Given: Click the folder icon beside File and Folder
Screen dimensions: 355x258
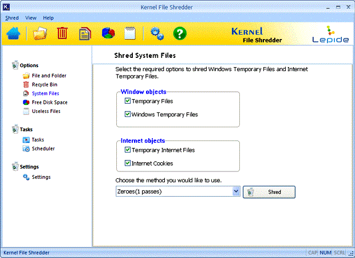Looking at the screenshot, I should (26, 76).
